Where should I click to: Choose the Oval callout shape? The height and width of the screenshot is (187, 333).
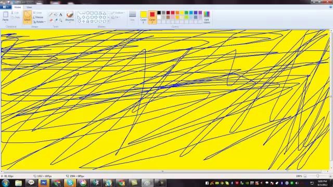(x=100, y=21)
